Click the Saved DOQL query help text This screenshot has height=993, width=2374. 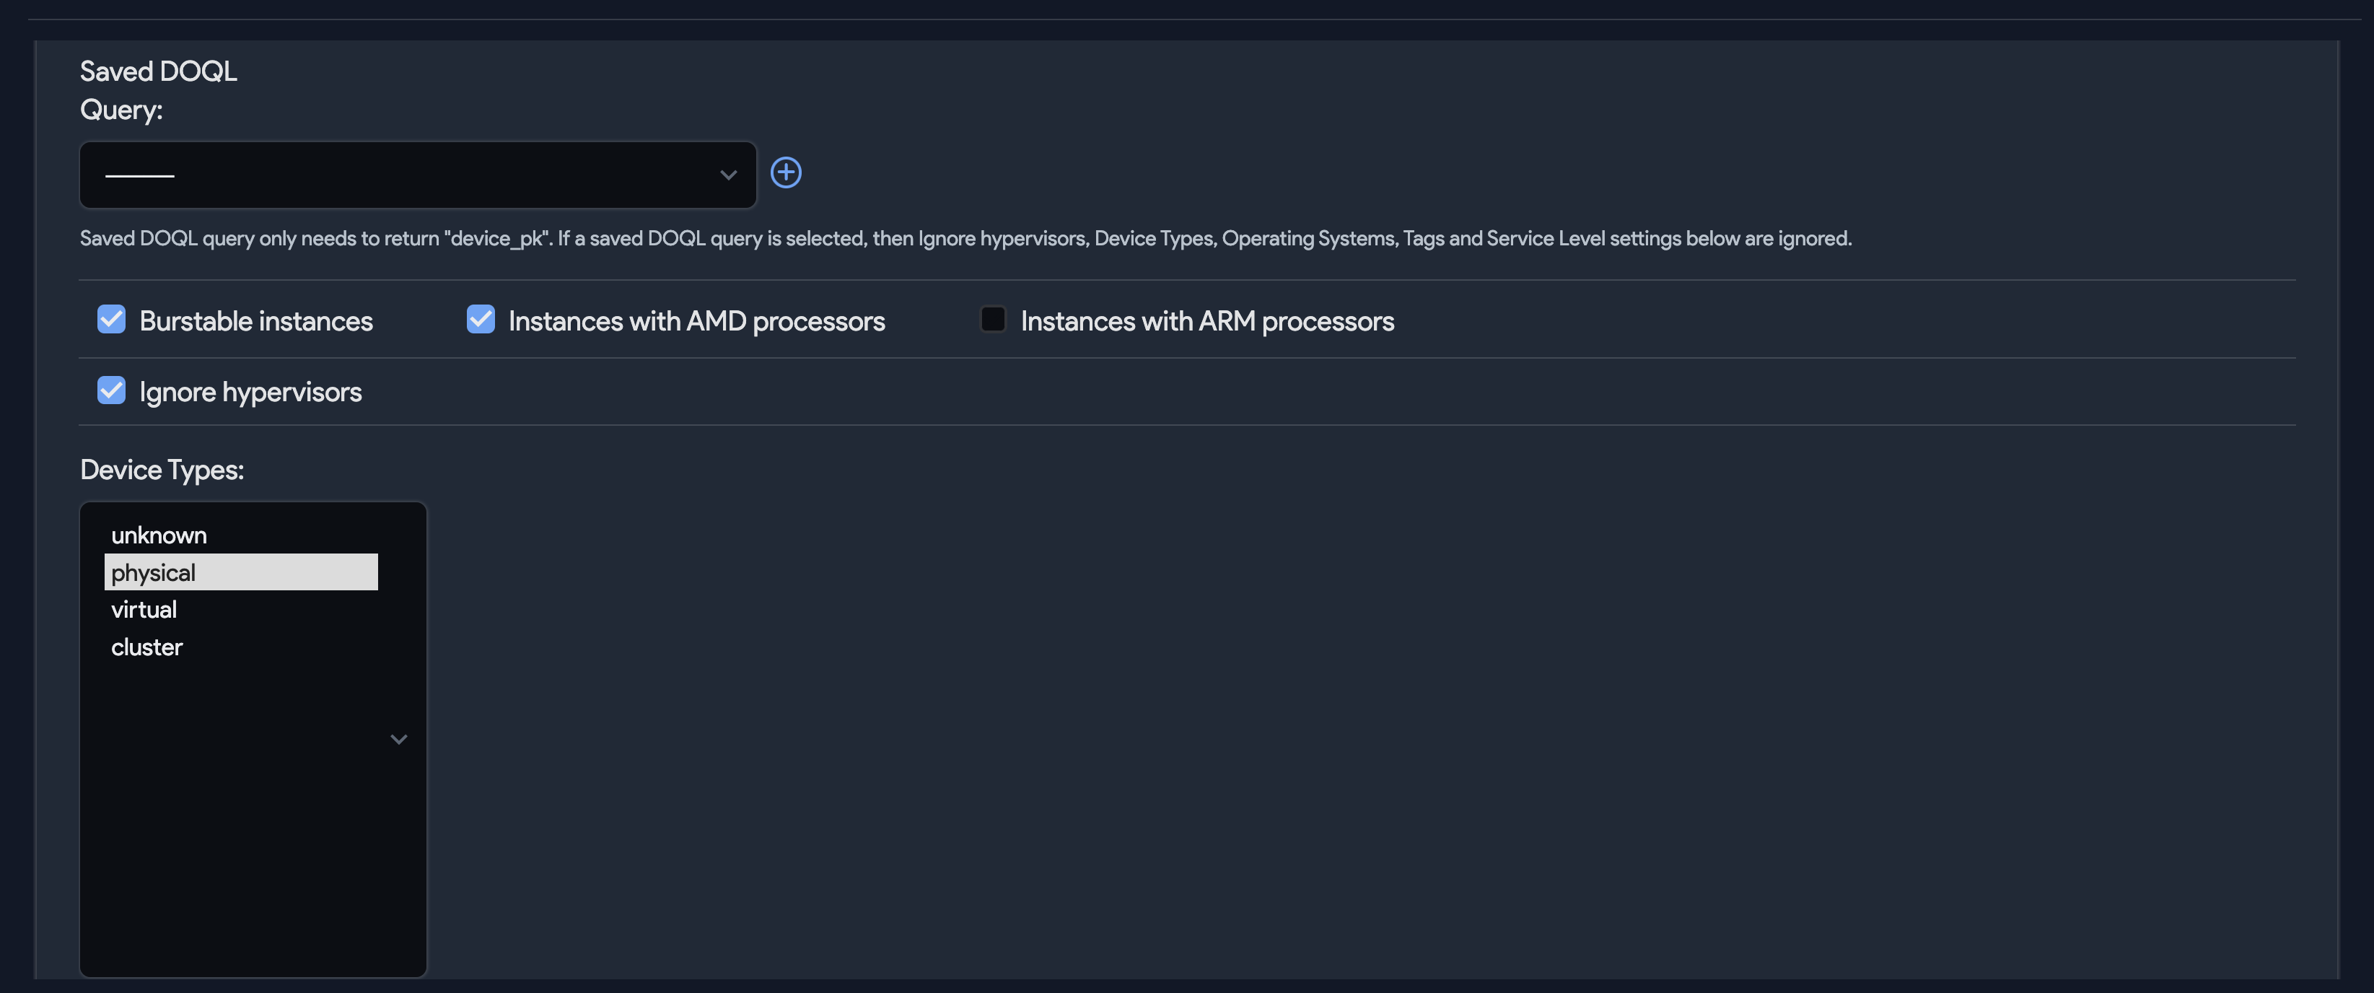click(965, 239)
